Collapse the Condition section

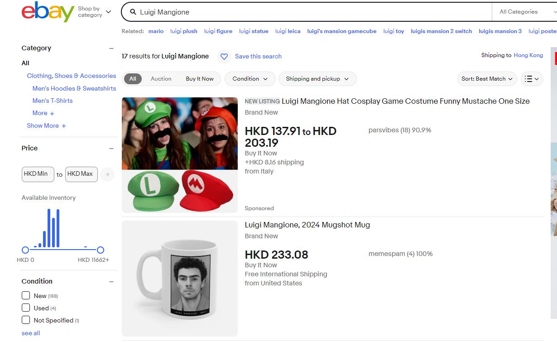pos(111,281)
